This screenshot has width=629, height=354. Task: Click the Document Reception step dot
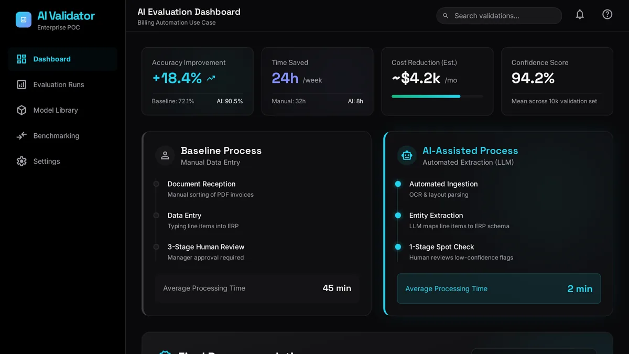tap(156, 184)
